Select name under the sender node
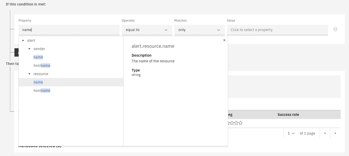Image resolution: width=349 pixels, height=156 pixels. 38,57
